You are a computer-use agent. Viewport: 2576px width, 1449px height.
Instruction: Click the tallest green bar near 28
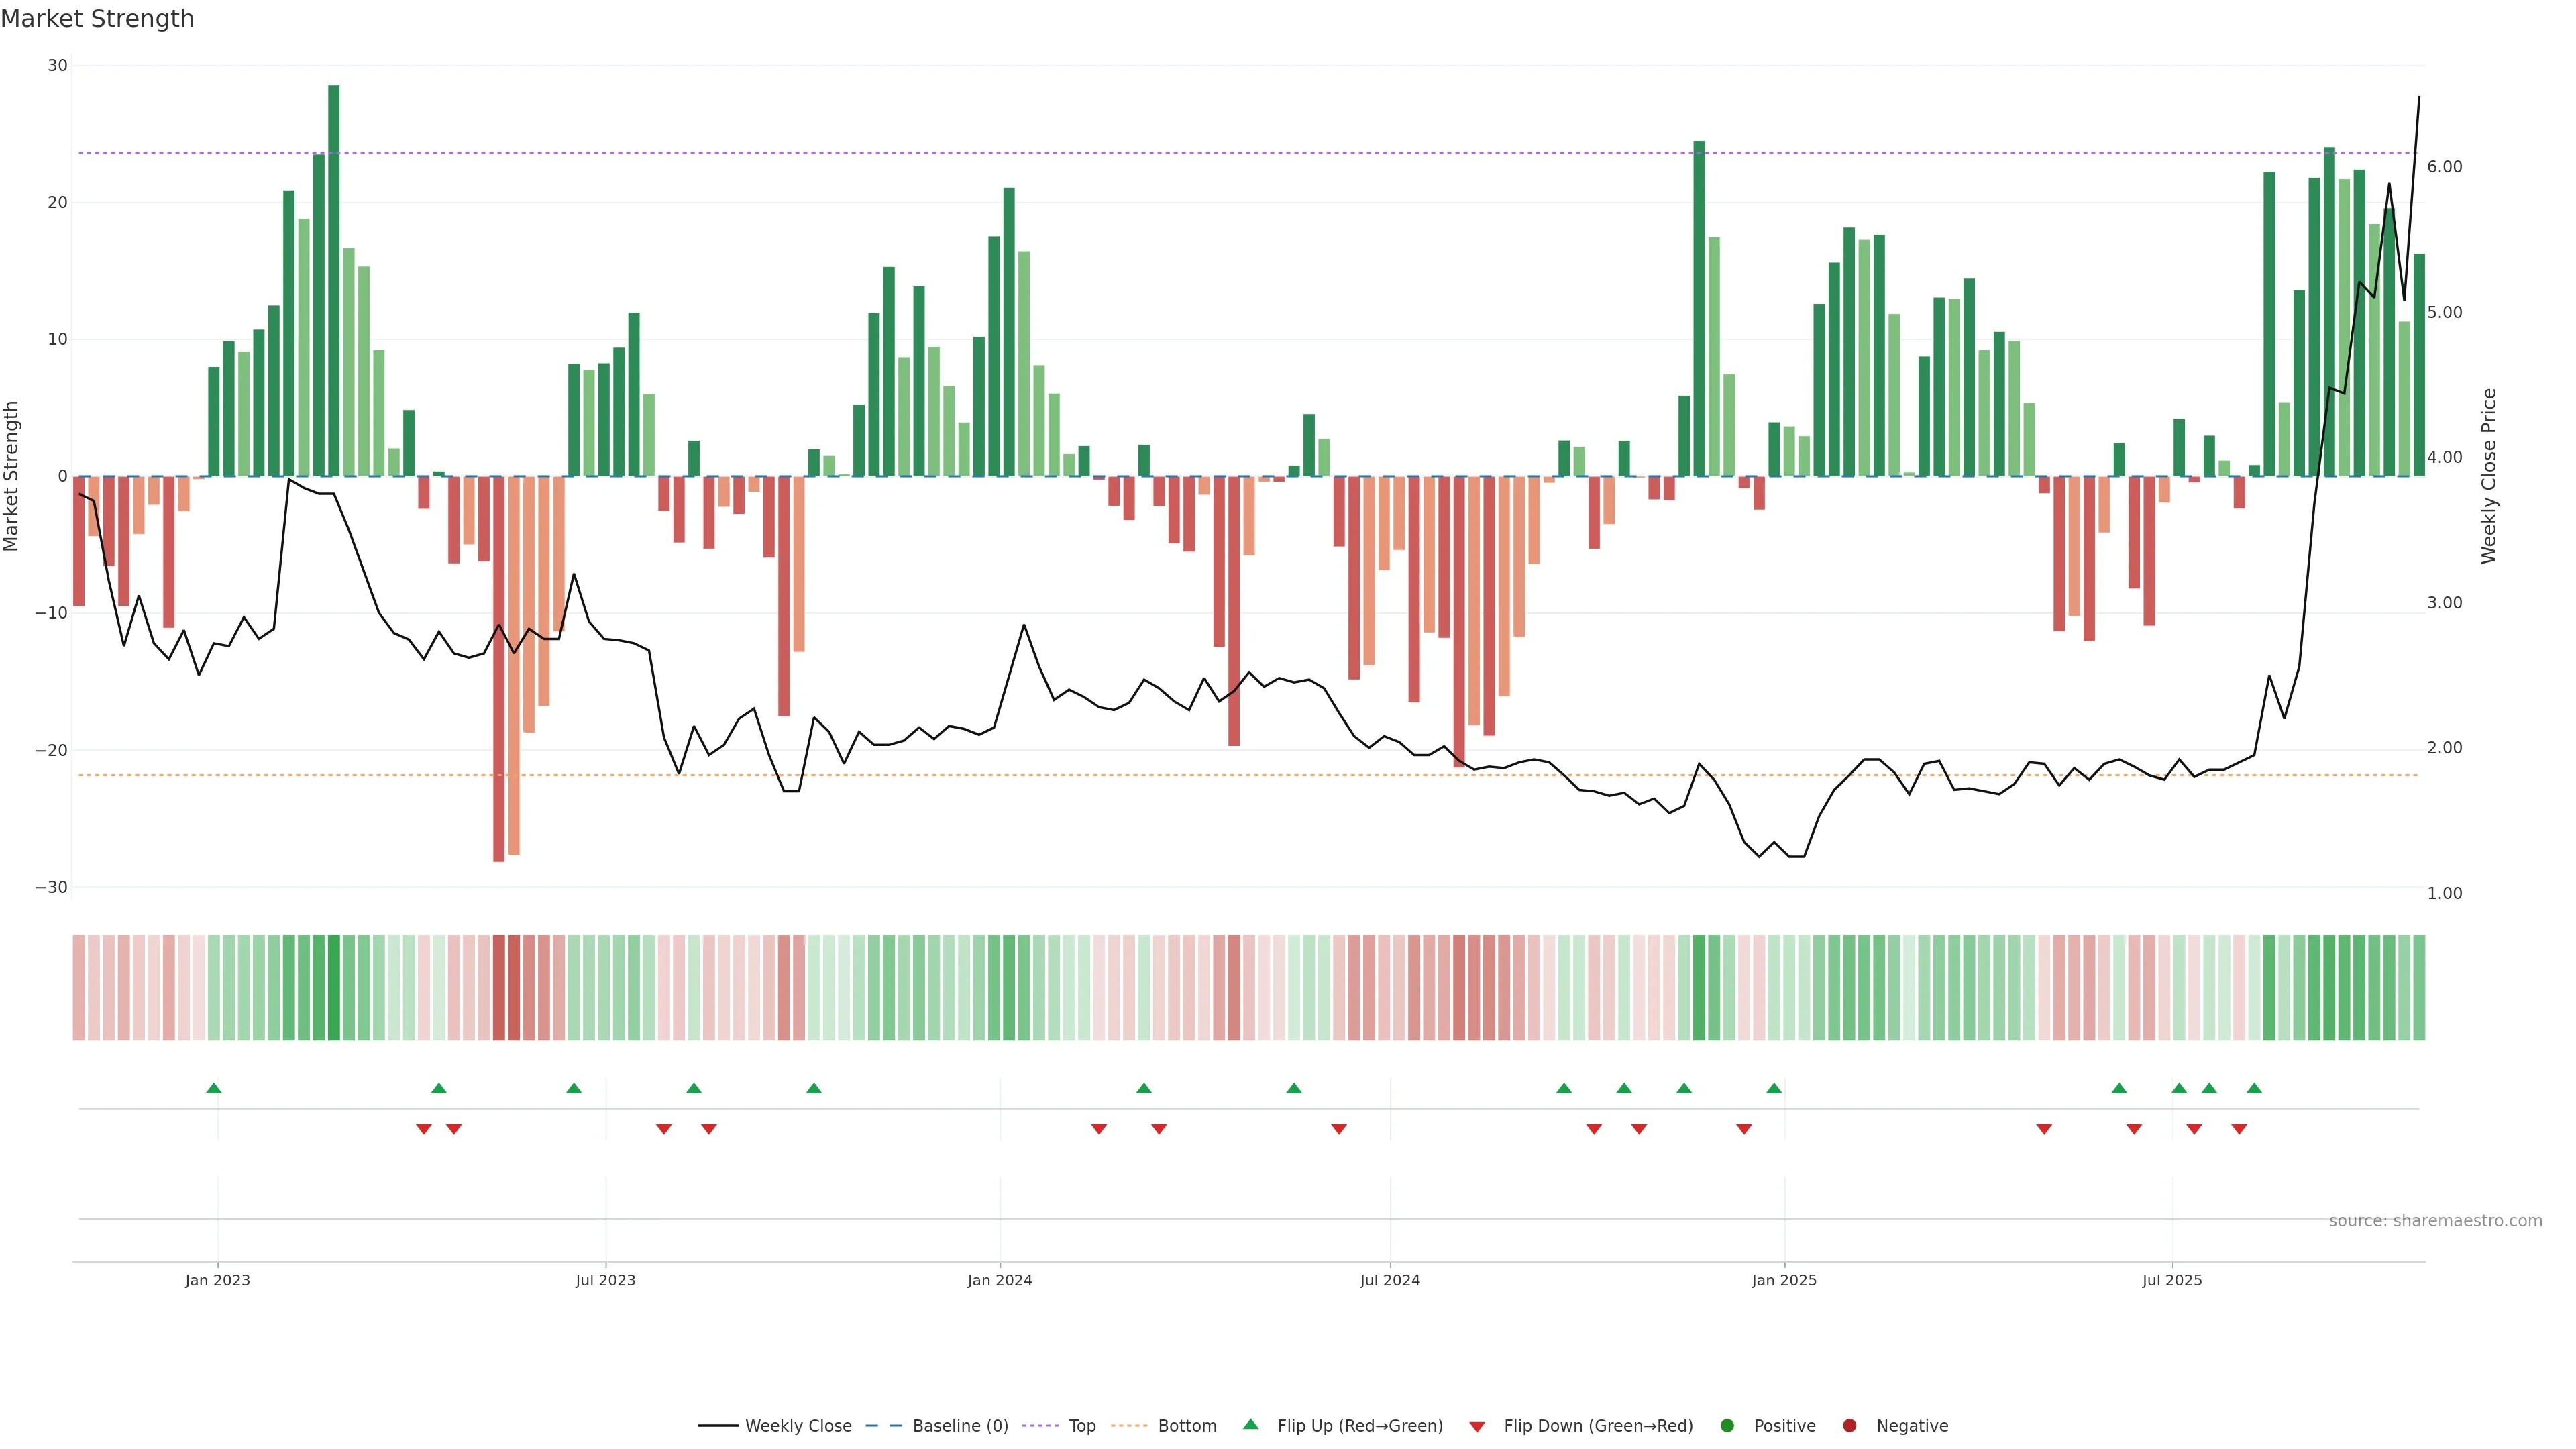coord(334,280)
